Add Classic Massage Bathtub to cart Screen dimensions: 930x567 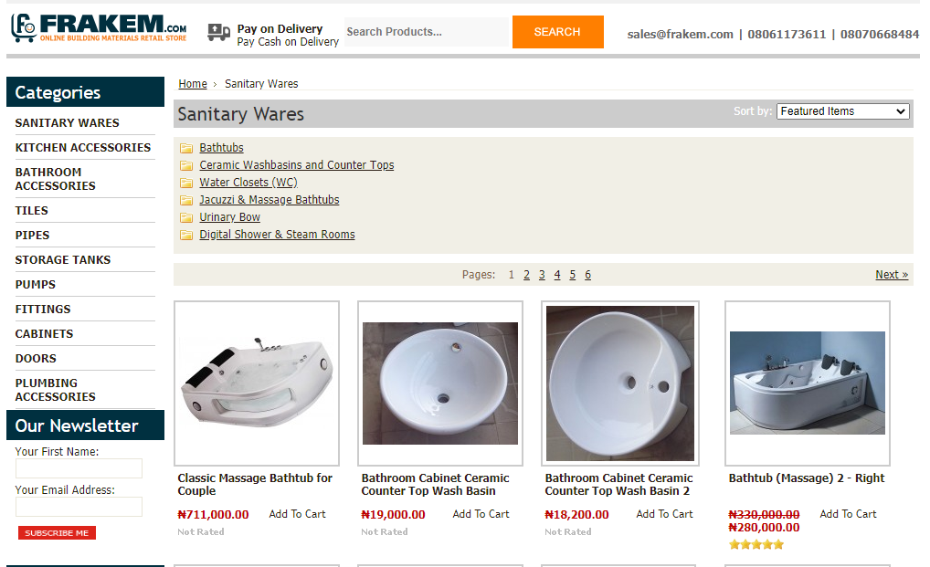297,514
